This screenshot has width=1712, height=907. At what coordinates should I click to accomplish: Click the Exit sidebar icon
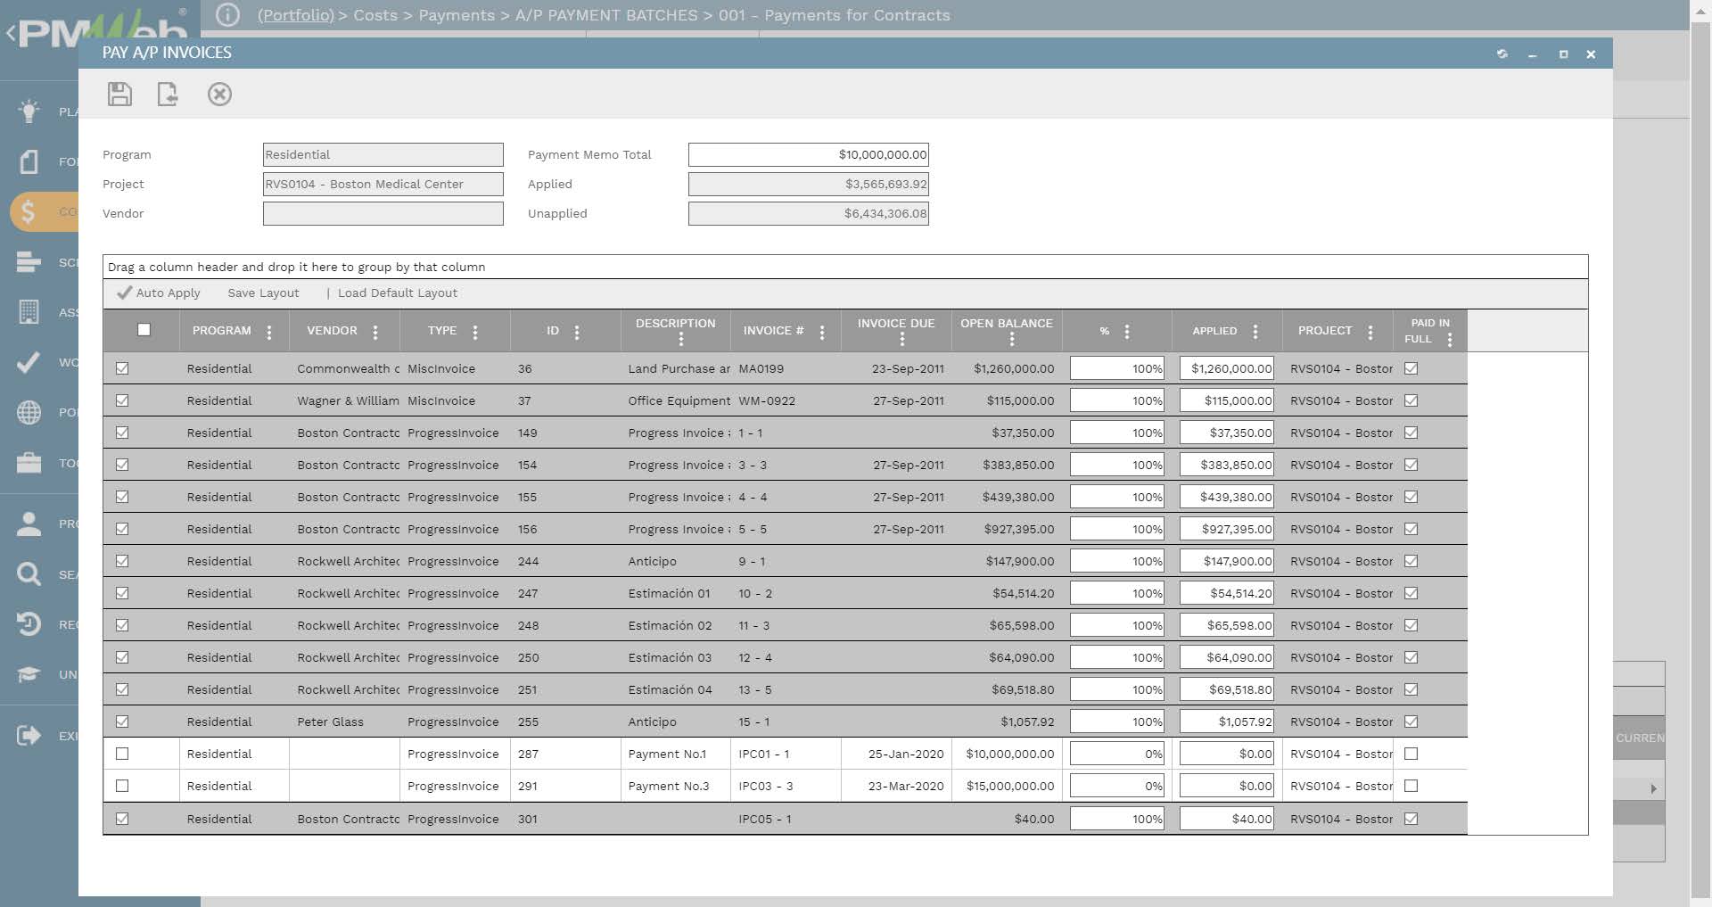(29, 735)
